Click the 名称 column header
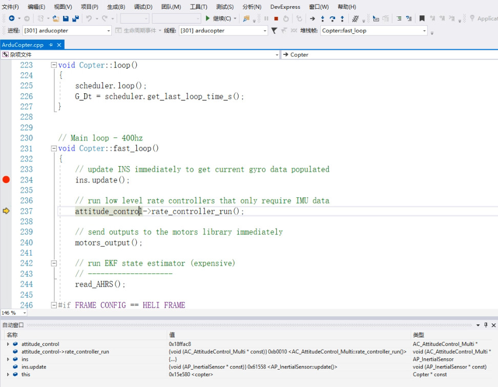This screenshot has height=387, width=498. (12, 335)
